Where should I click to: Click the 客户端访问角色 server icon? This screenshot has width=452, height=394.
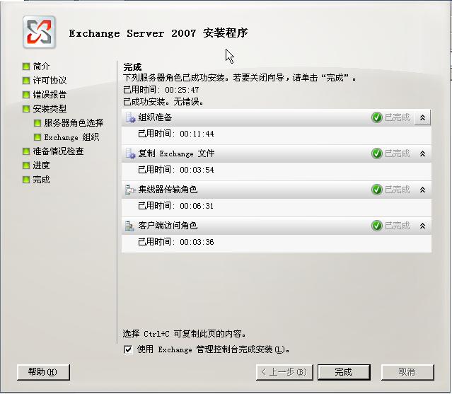click(x=129, y=226)
